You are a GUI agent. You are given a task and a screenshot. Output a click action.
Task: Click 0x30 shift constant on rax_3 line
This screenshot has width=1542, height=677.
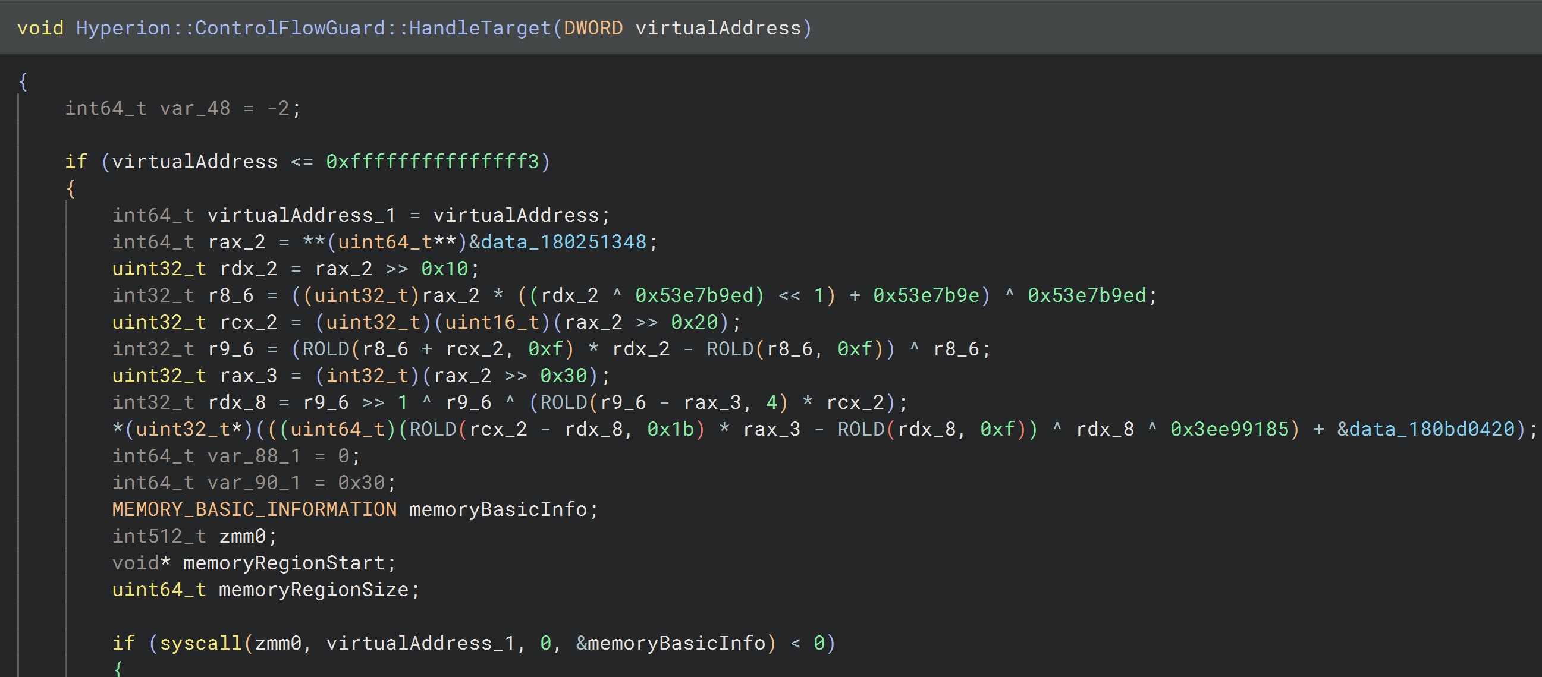(563, 376)
